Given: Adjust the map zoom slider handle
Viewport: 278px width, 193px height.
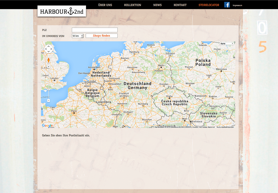Looking at the screenshot, I should [49, 90].
